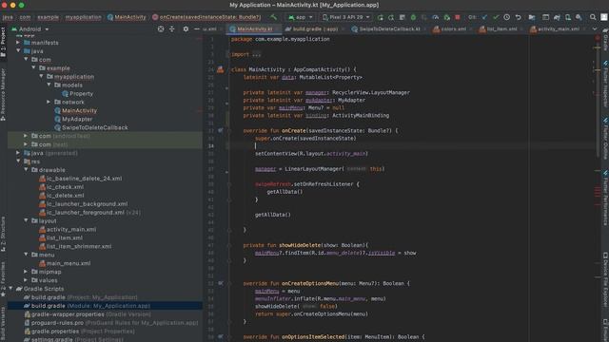Click the Search Everywhere magnifier icon

click(593, 17)
